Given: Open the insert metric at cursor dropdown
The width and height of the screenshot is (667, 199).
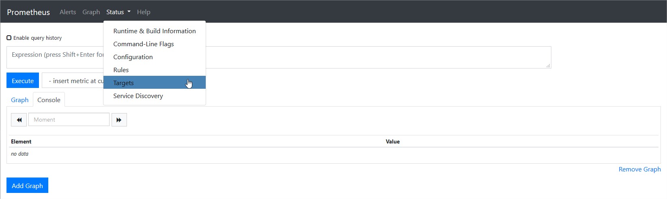Looking at the screenshot, I should (73, 81).
